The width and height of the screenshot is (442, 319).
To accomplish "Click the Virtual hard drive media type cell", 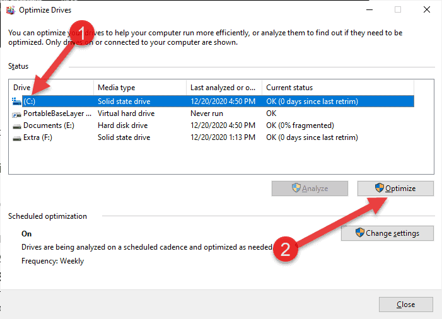I will click(x=126, y=113).
